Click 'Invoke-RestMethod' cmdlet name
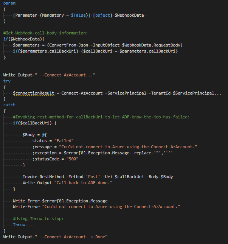Image resolution: width=228 pixels, height=244 pixels. tap(43, 177)
